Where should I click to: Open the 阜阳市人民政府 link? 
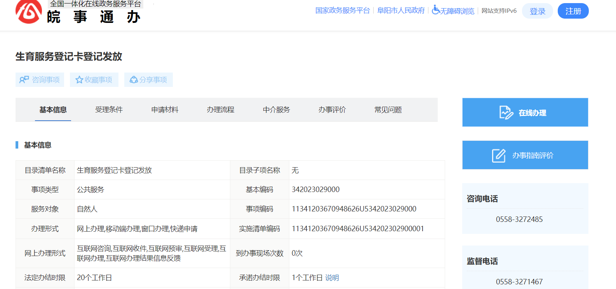click(401, 10)
